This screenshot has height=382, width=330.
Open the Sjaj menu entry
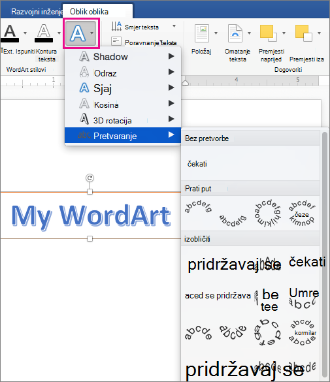(123, 88)
